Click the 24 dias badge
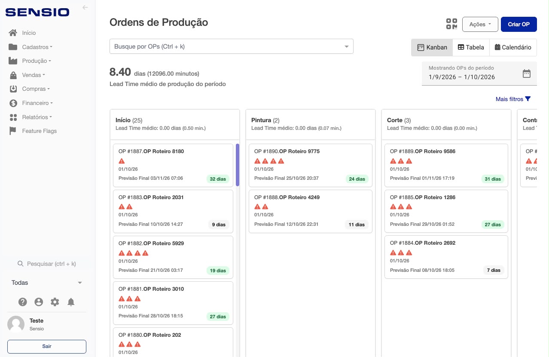The height and width of the screenshot is (357, 549). [357, 179]
